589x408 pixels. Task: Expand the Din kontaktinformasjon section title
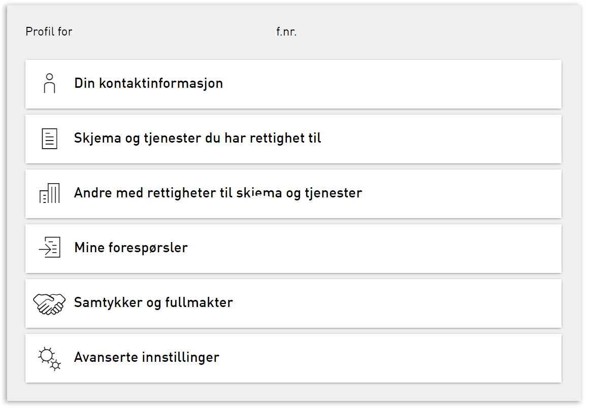coord(148,83)
